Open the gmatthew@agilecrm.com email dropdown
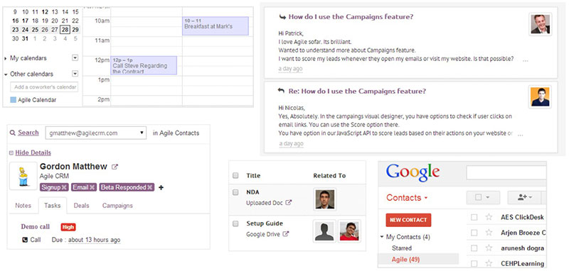The height and width of the screenshot is (271, 569). [96, 133]
